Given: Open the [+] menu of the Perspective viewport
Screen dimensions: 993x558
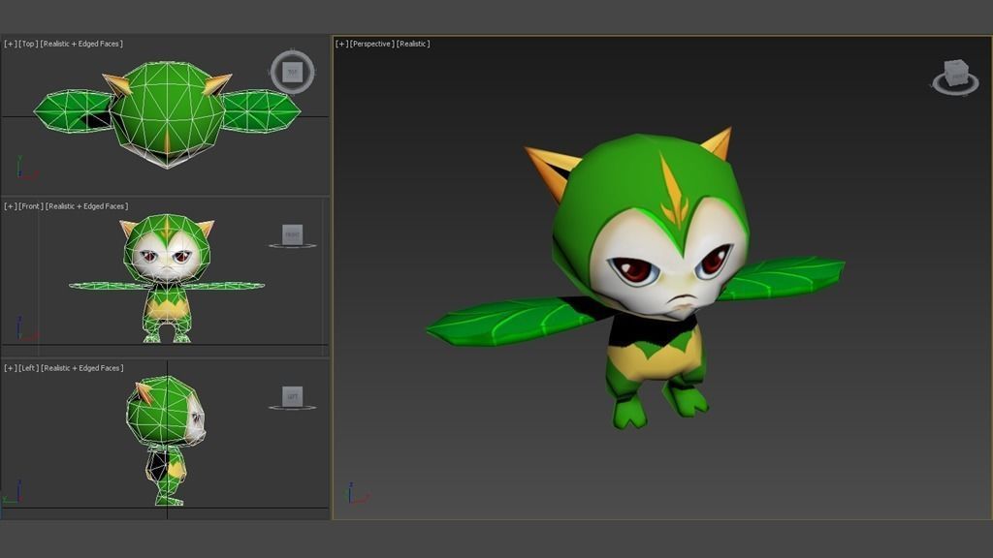Looking at the screenshot, I should click(342, 44).
